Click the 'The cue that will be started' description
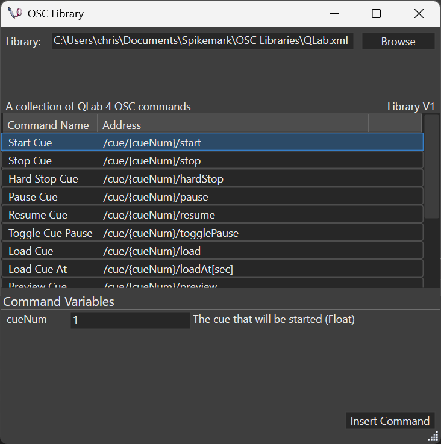This screenshot has height=444, width=441. click(x=274, y=319)
